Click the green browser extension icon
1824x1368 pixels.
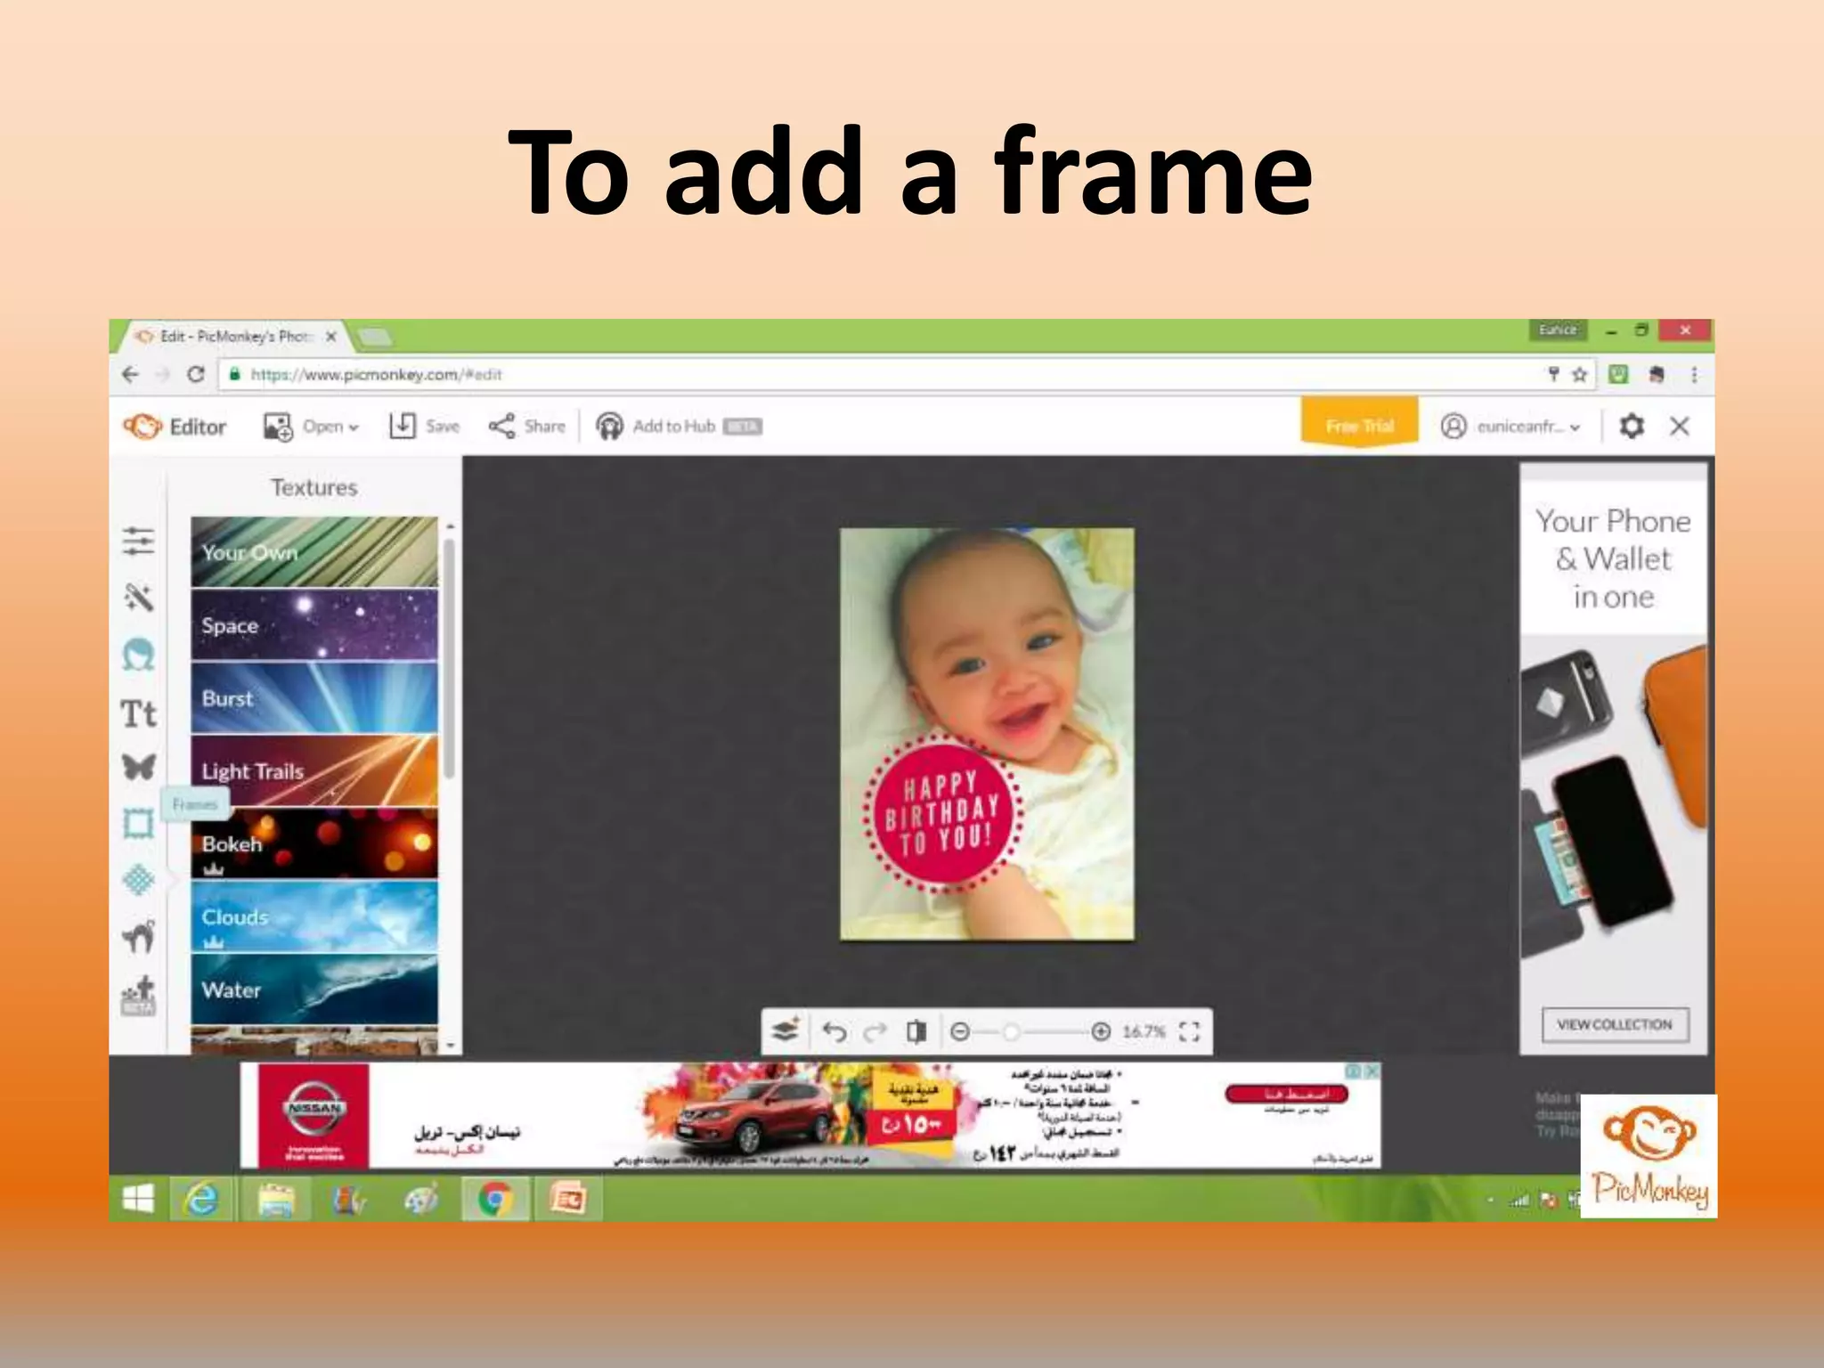(x=1618, y=375)
